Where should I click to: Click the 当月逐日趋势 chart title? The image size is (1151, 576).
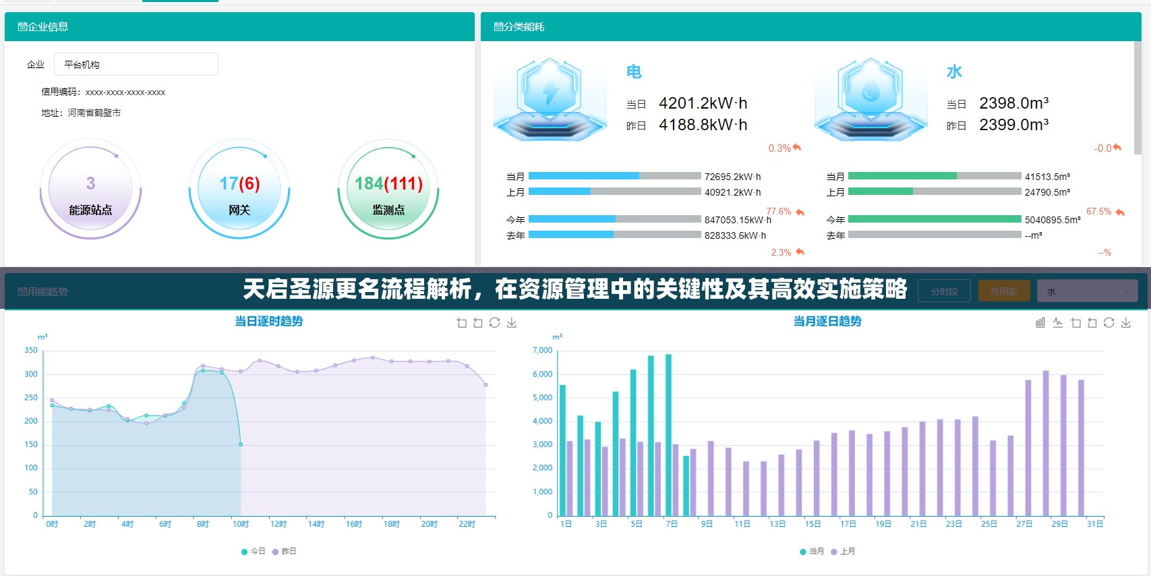point(827,322)
